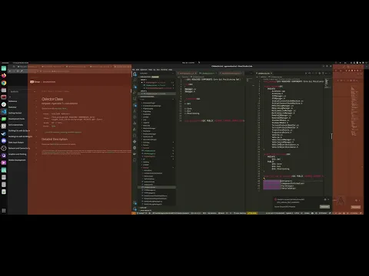369x276 pixels.
Task: Open the Terminal menu in VS Code
Action: [164, 70]
